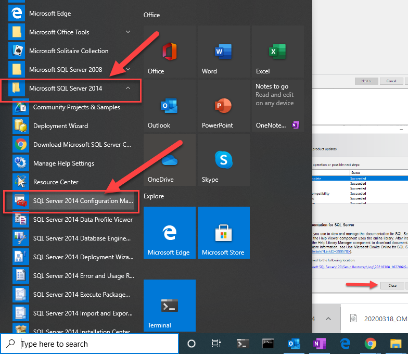Open SQL Server 2014 Error and Usage Reporting
Screen dimensions: 408x354
[x=73, y=276]
